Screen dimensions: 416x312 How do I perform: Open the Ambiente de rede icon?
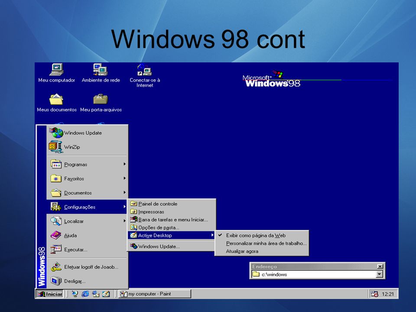pyautogui.click(x=100, y=69)
